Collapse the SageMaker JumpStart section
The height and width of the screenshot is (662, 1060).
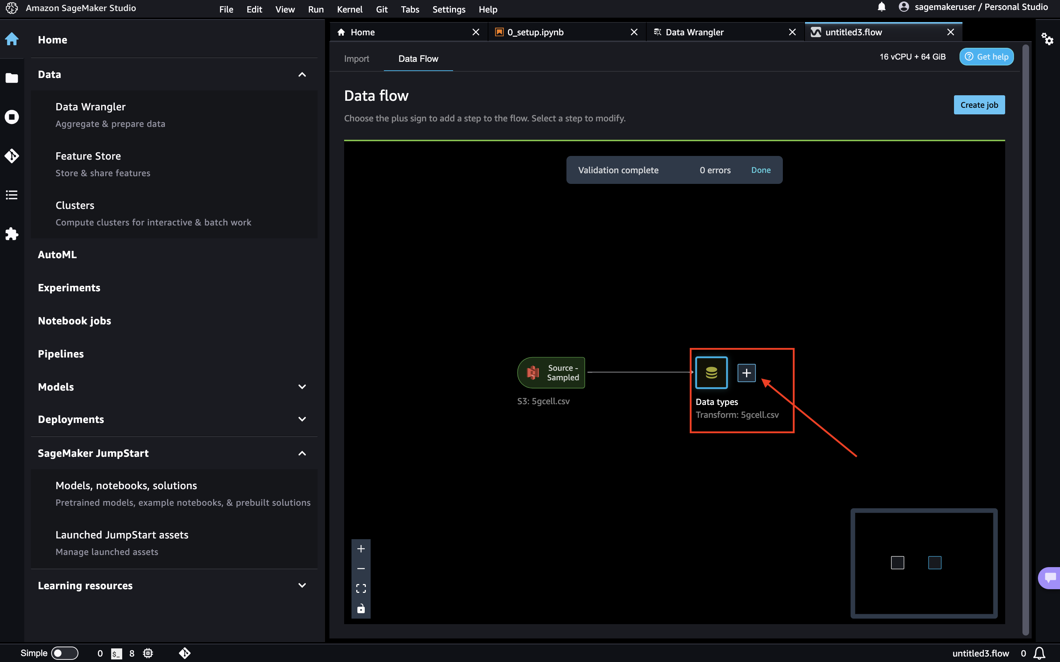point(302,453)
